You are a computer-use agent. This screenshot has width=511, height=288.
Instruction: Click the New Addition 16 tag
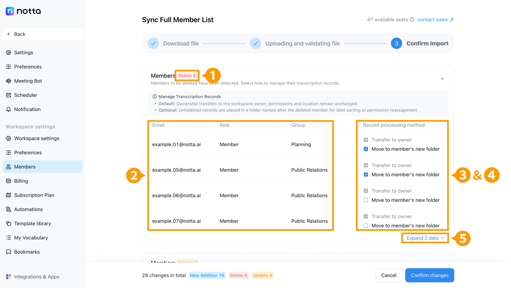click(x=207, y=275)
